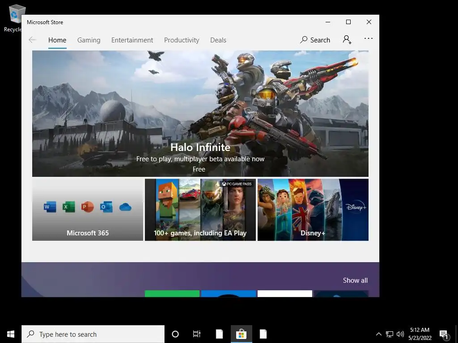458x343 pixels.
Task: Click the OneDrive cloud icon in Microsoft 365 tile
Action: [x=125, y=207]
